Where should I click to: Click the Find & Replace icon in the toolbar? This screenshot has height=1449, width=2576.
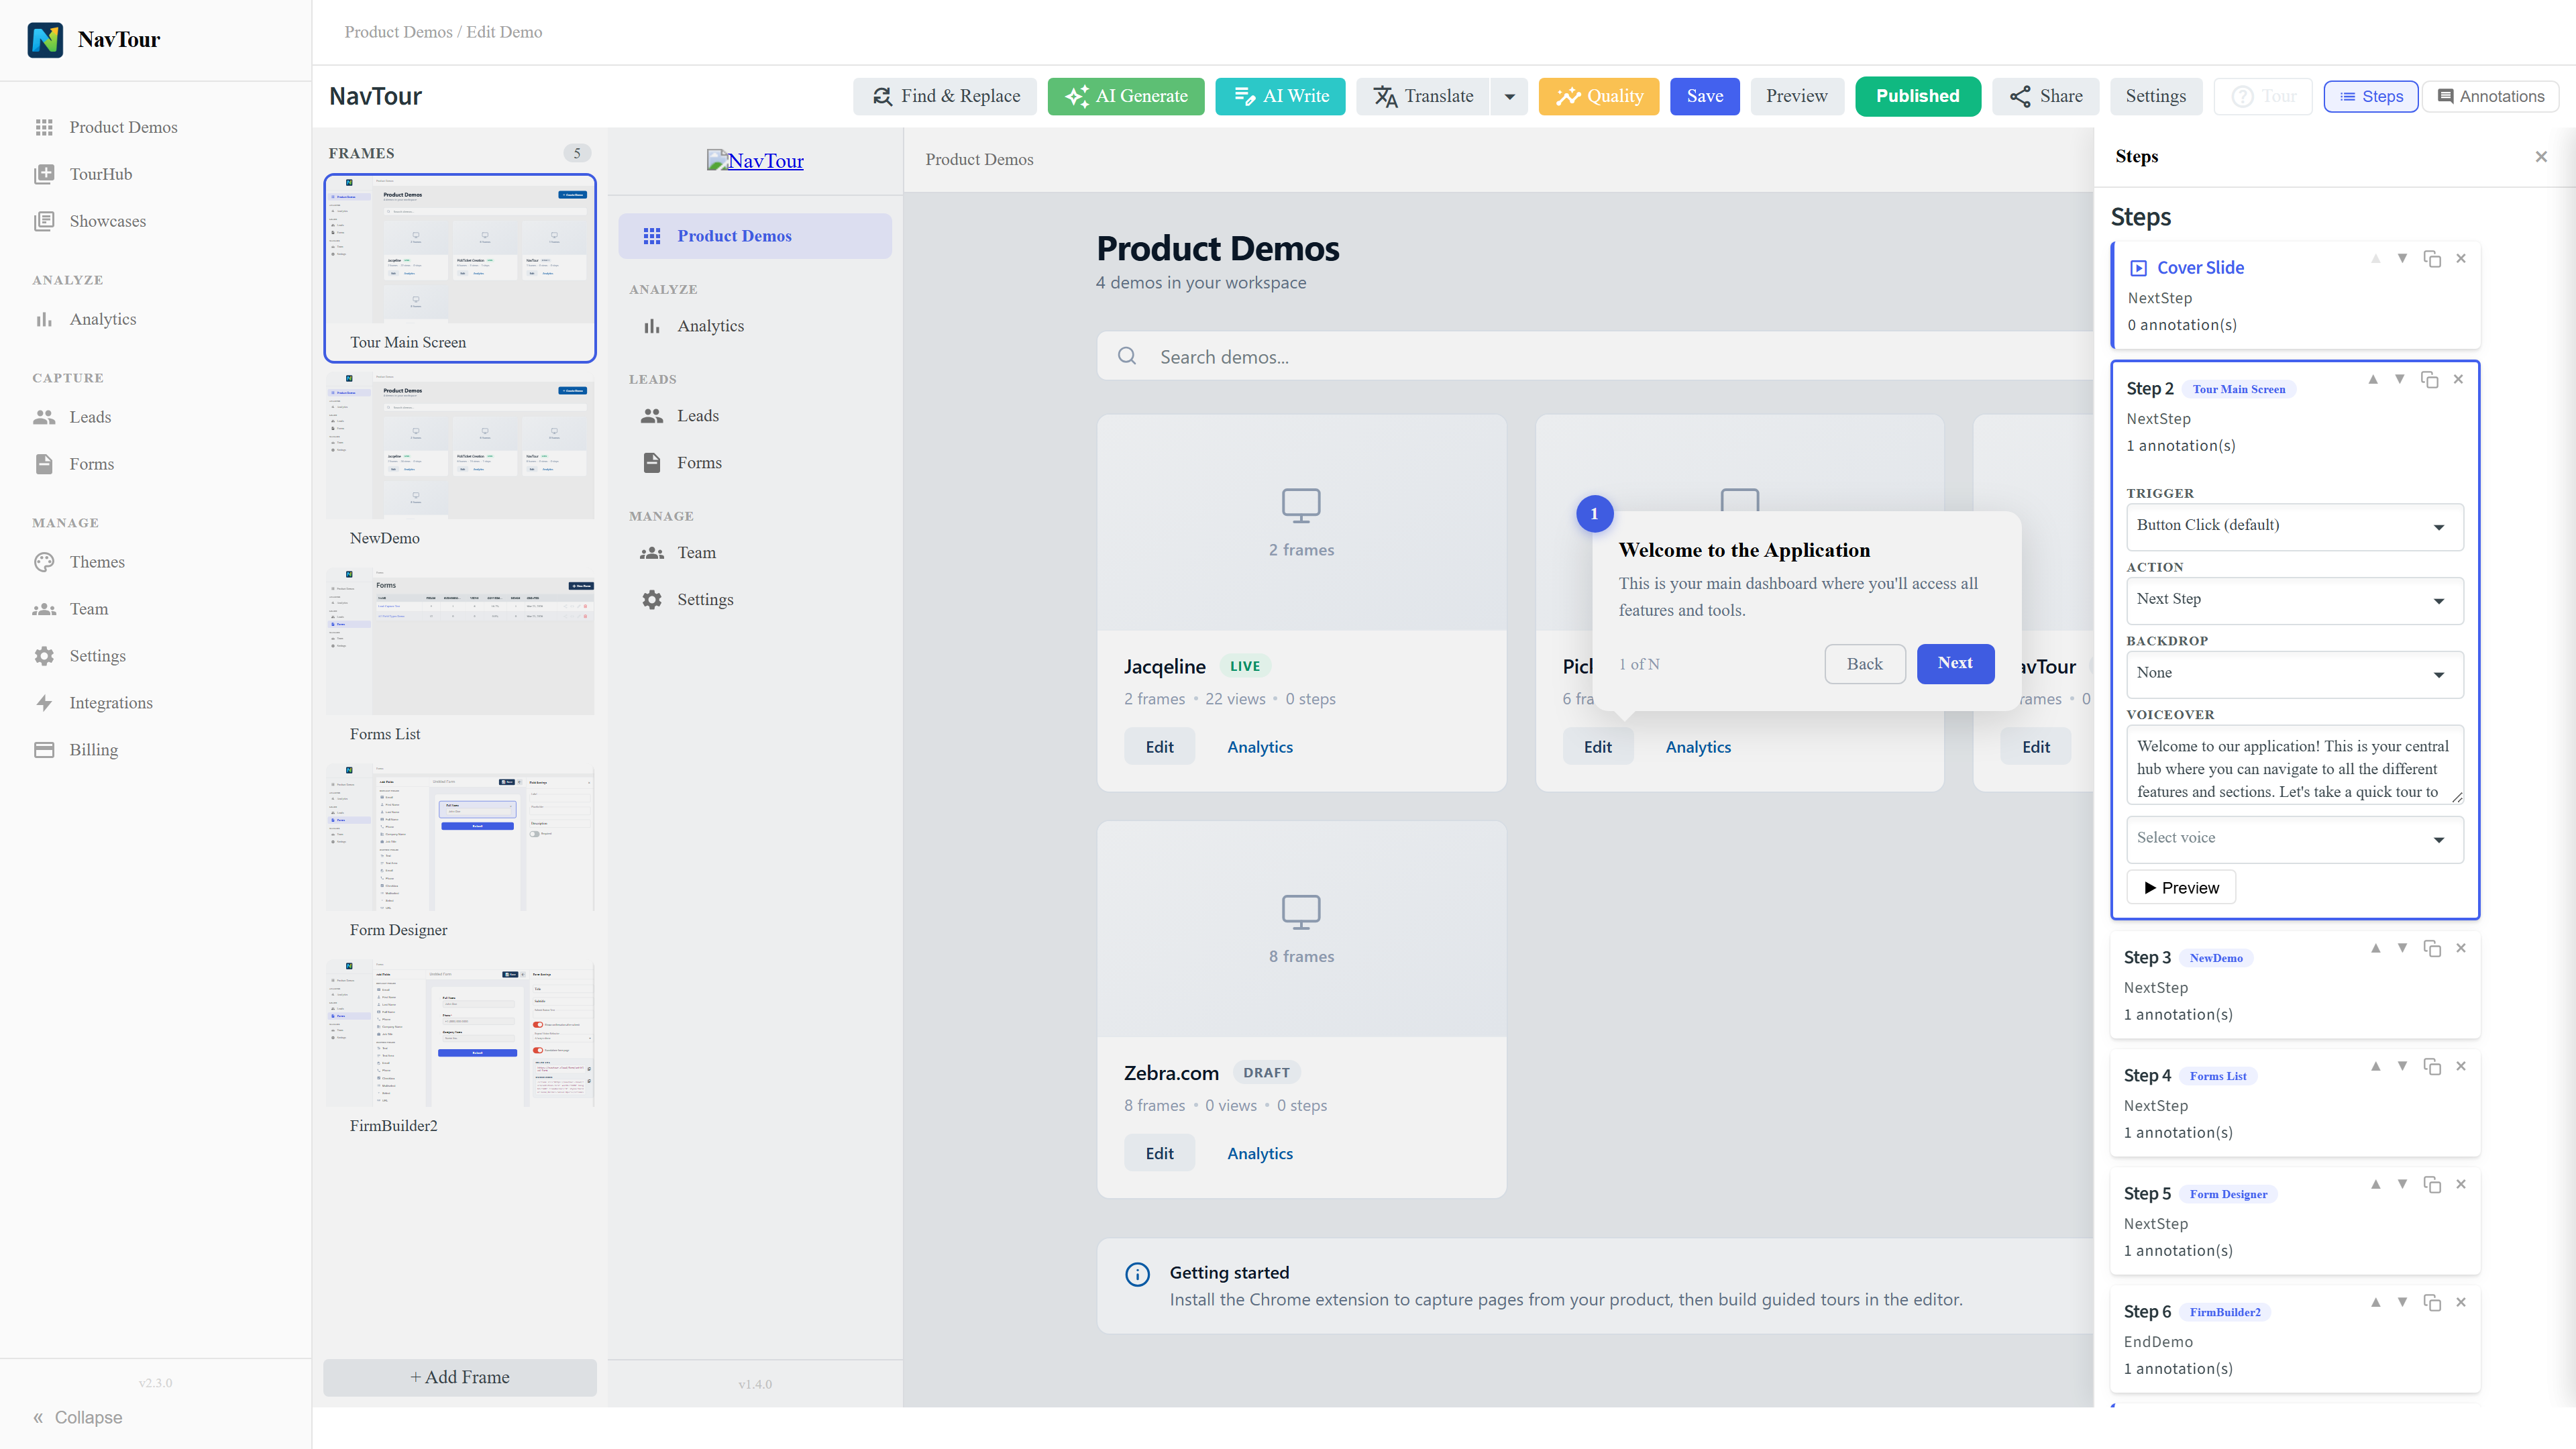coord(883,96)
